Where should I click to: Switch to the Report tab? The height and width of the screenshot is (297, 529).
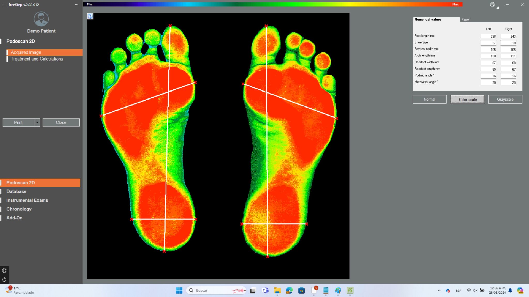click(x=466, y=19)
